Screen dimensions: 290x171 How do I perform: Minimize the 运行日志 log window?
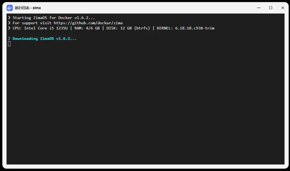(259, 8)
